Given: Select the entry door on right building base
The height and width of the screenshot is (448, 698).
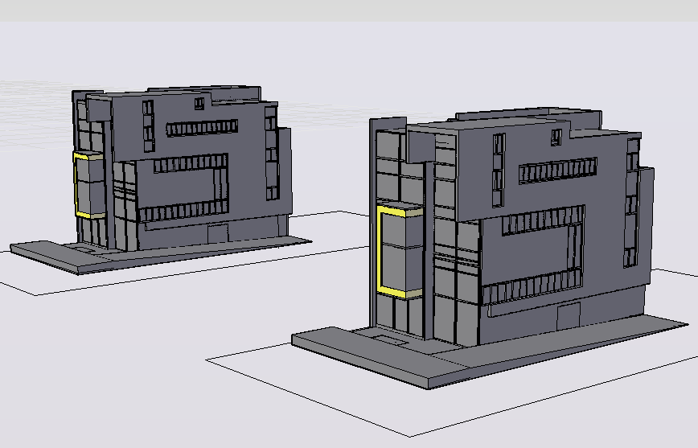Looking at the screenshot, I should (x=569, y=317).
